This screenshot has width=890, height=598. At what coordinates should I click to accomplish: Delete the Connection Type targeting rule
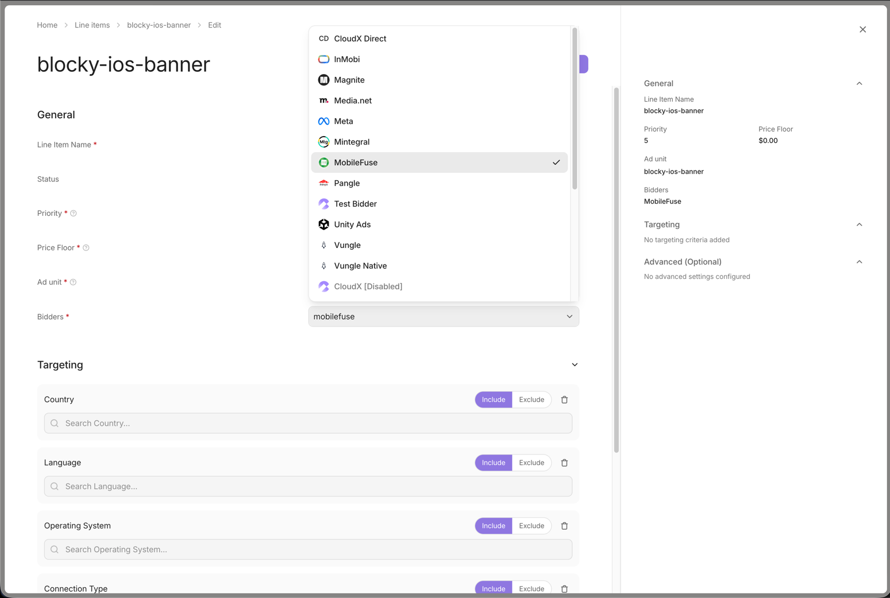click(564, 589)
